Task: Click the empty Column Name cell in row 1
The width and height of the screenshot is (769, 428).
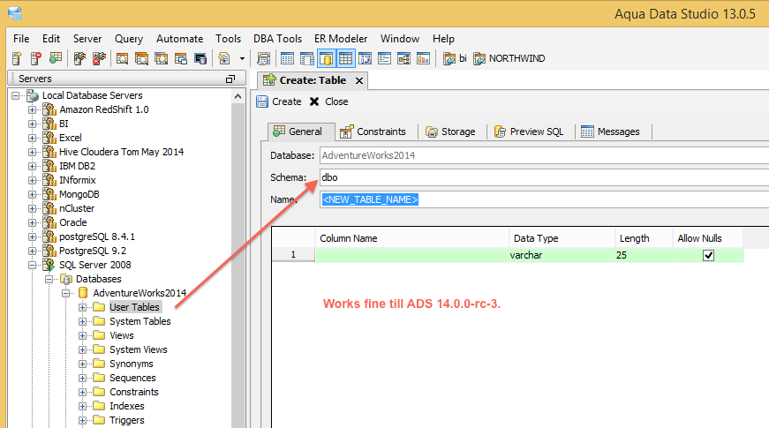Action: point(412,255)
